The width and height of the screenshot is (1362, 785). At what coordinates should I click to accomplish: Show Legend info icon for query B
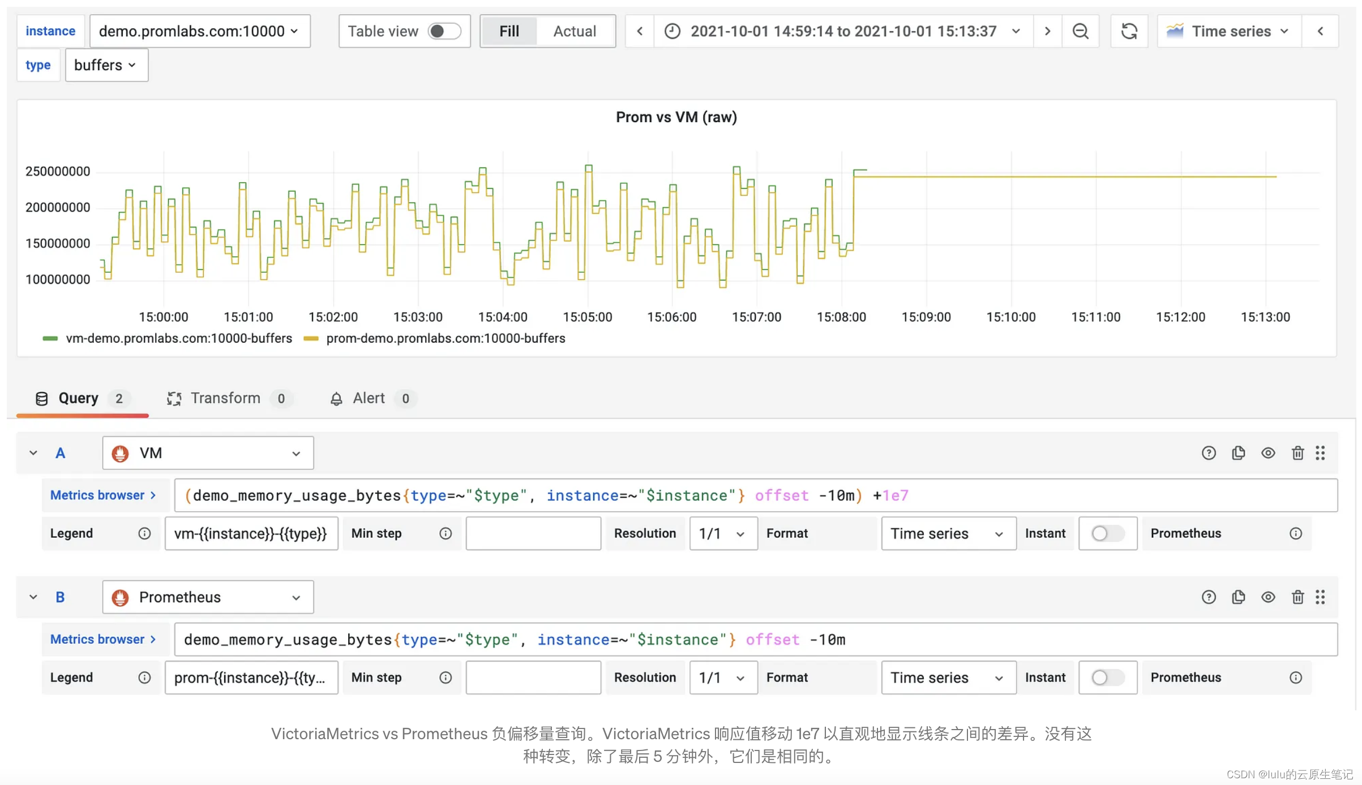tap(144, 678)
